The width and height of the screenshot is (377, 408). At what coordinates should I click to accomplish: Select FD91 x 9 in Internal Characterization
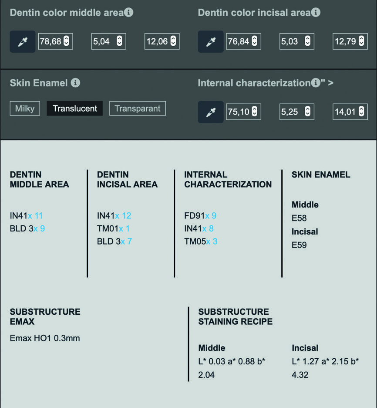click(x=200, y=215)
